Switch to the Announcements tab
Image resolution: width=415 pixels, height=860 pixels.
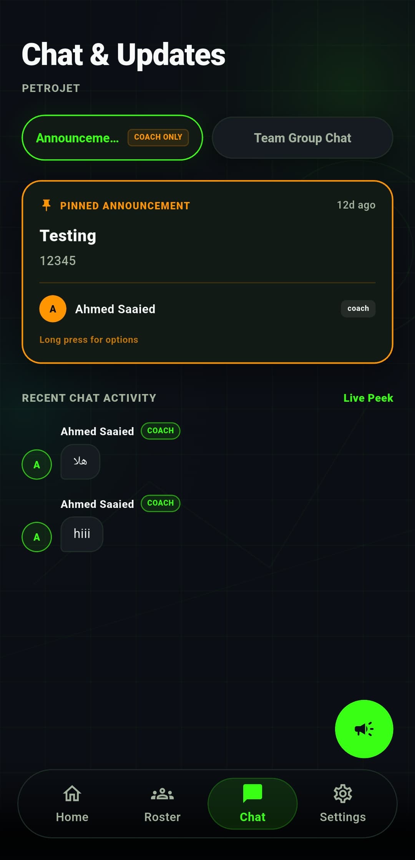click(112, 138)
